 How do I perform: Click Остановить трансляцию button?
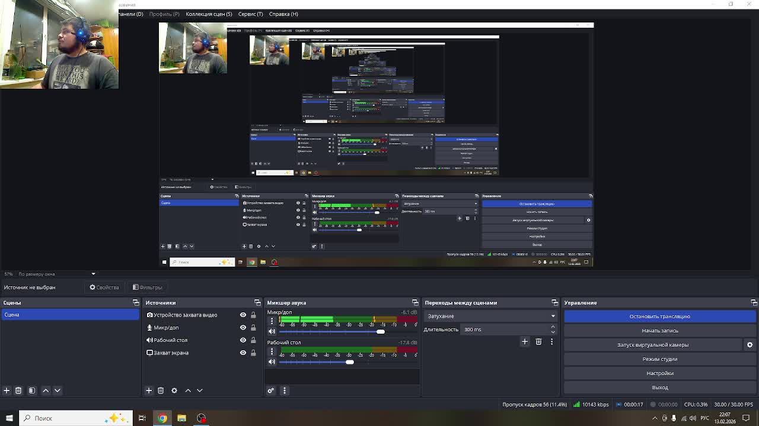coord(659,317)
